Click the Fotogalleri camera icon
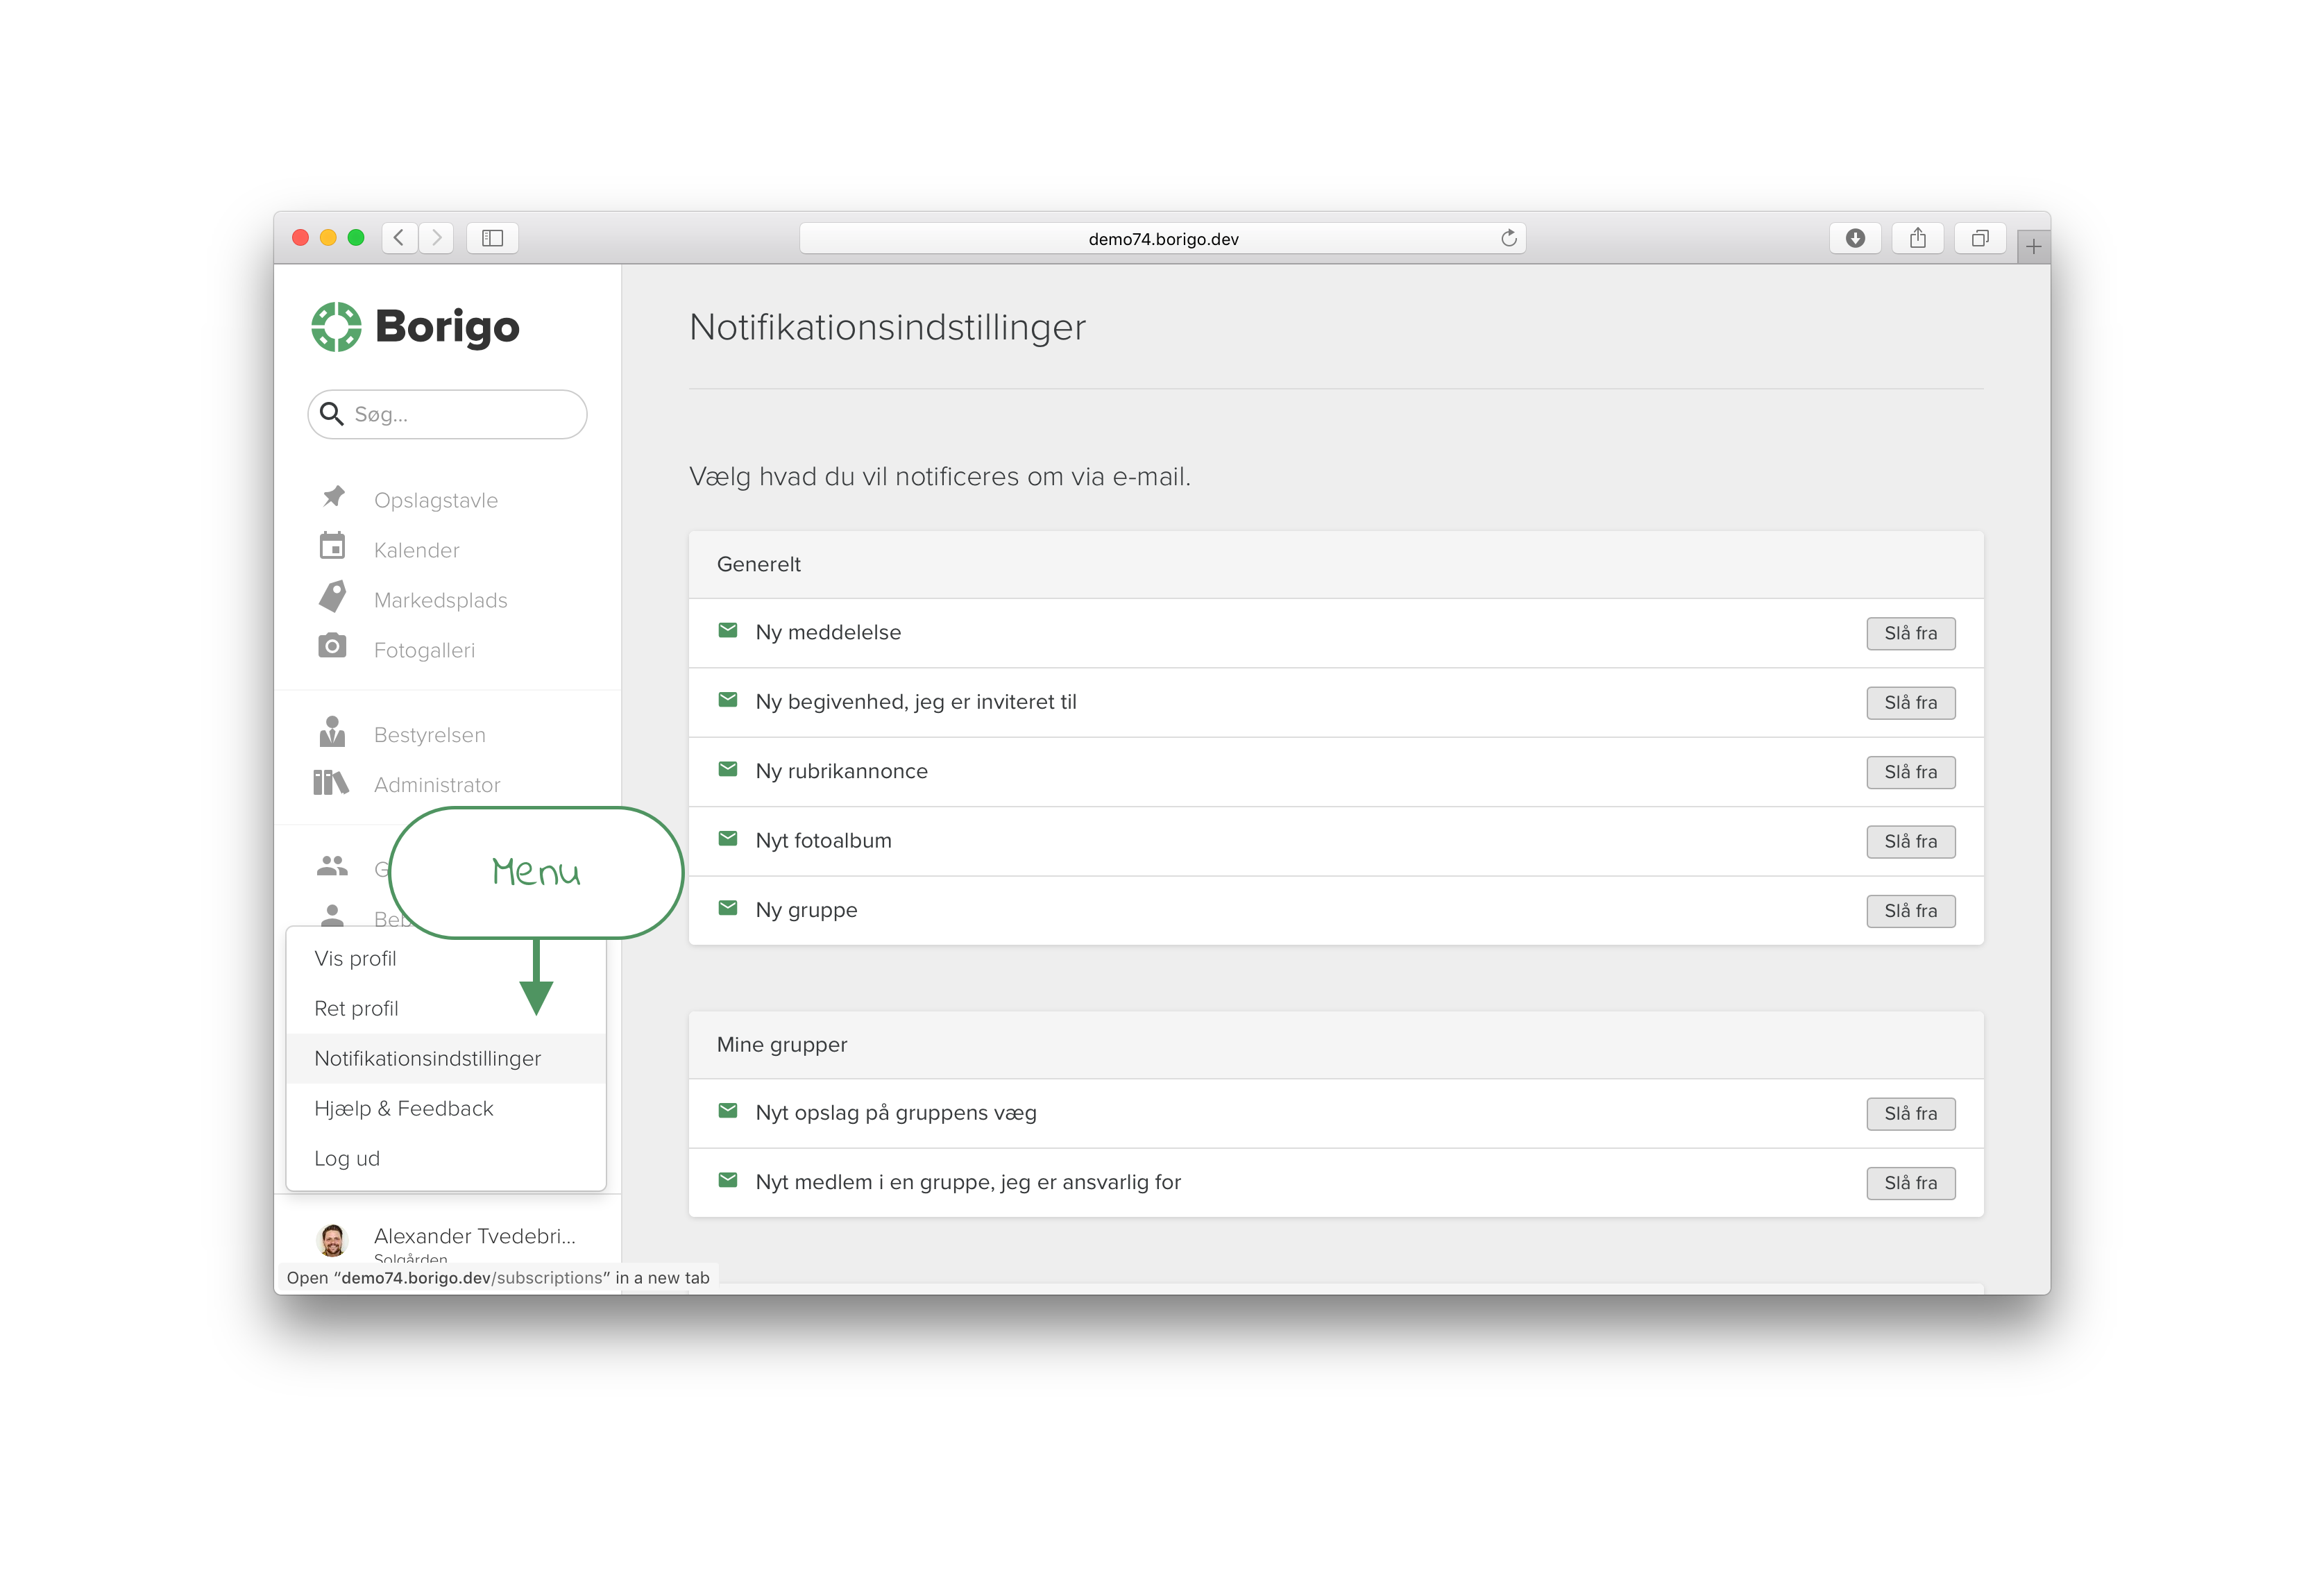This screenshot has height=1573, width=2324. pos(332,646)
